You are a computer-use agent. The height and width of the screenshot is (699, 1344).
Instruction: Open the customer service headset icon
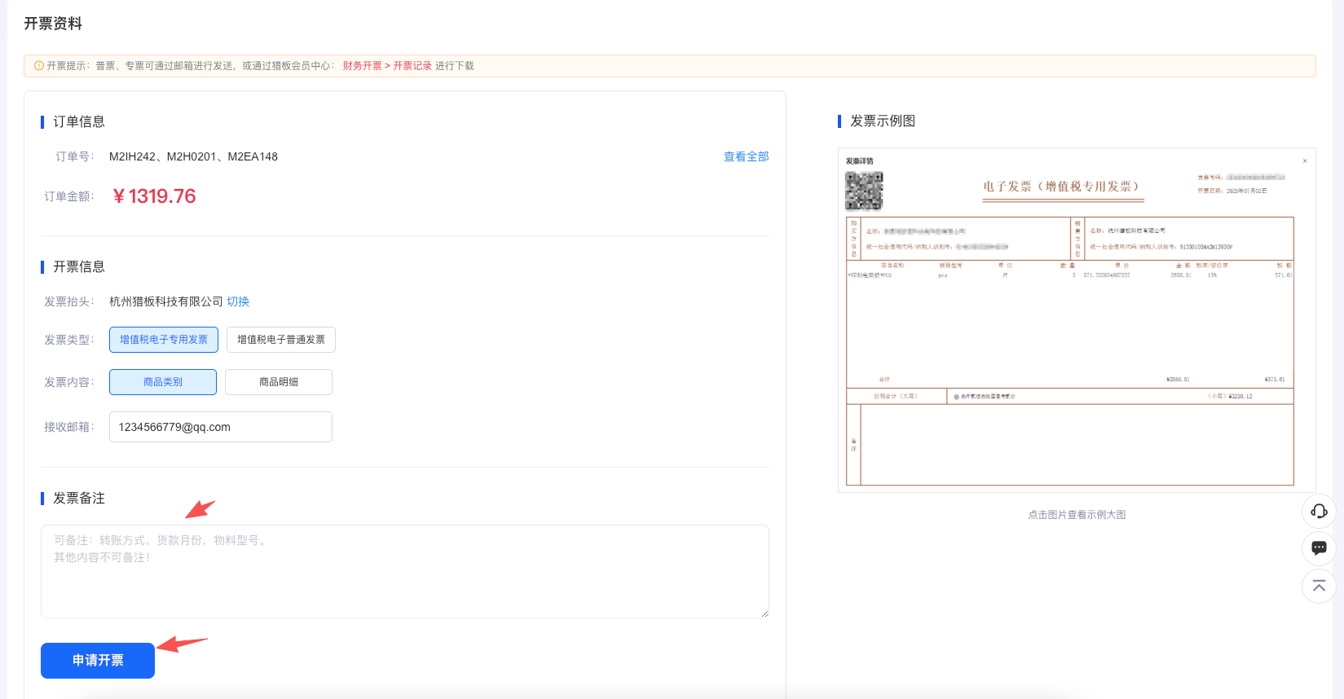[x=1319, y=511]
